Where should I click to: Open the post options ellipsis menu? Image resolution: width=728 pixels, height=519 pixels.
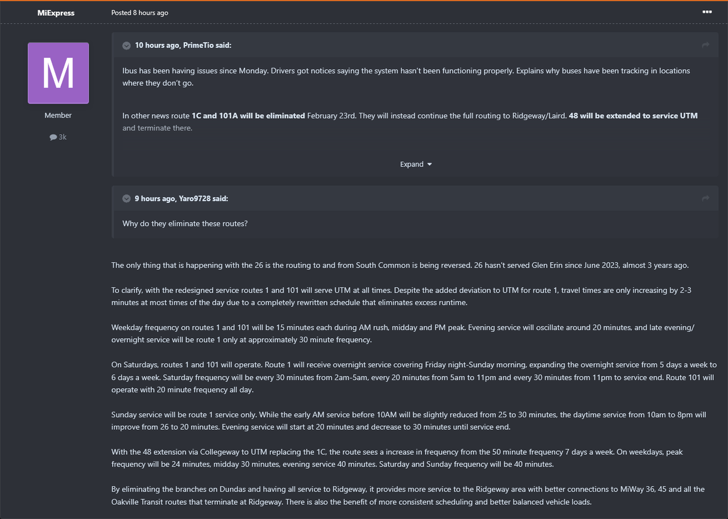(x=707, y=12)
